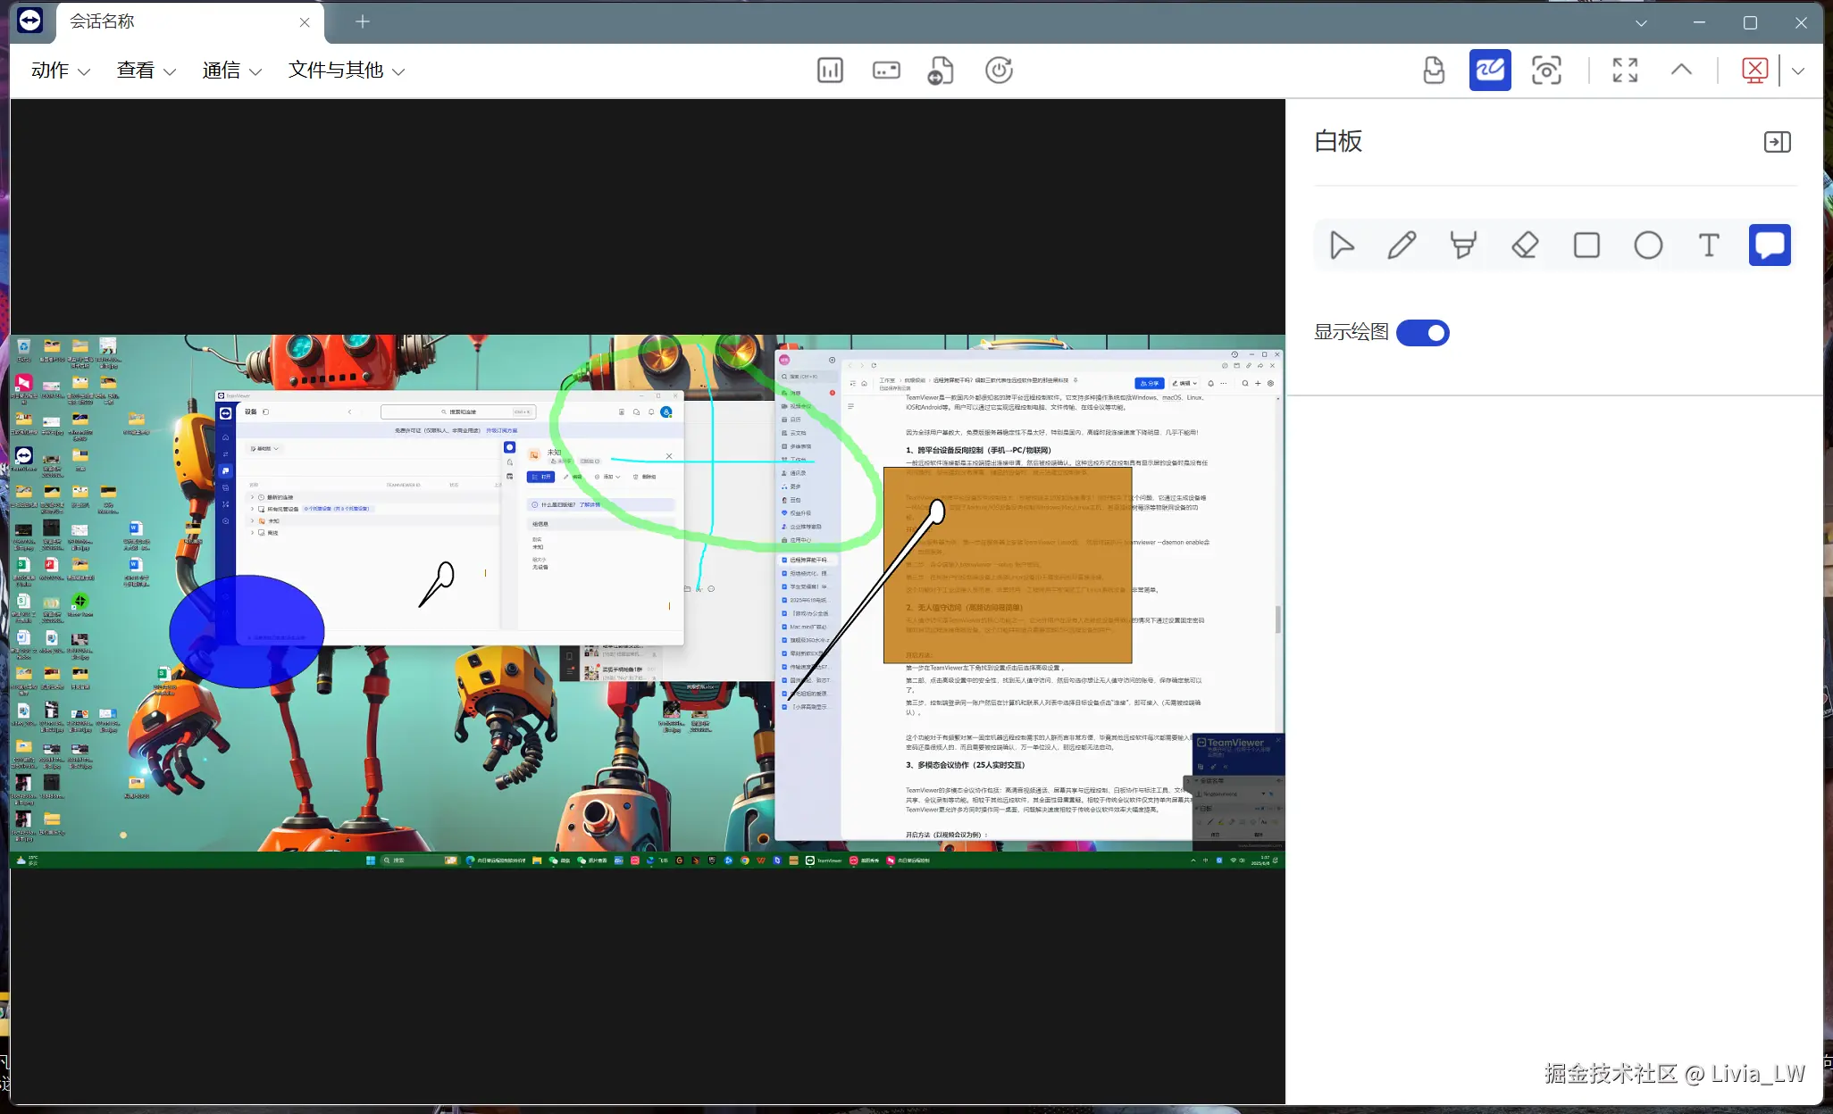Select the highlighter marker tool
1833x1114 pixels.
coord(1463,245)
